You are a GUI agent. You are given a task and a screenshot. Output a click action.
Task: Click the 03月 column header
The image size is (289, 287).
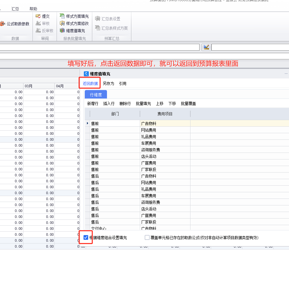39,86
